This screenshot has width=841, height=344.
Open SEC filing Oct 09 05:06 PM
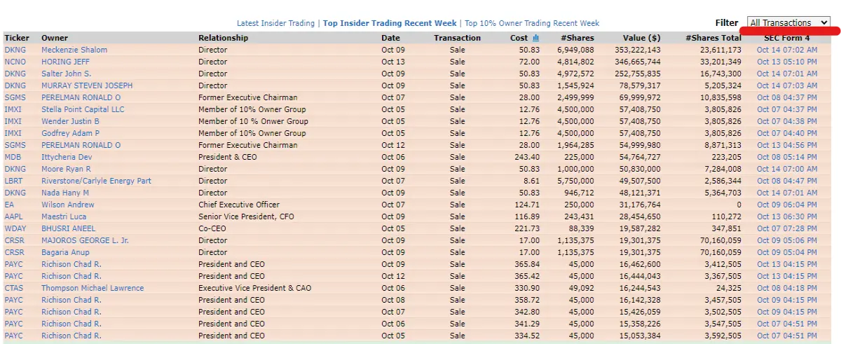[787, 240]
